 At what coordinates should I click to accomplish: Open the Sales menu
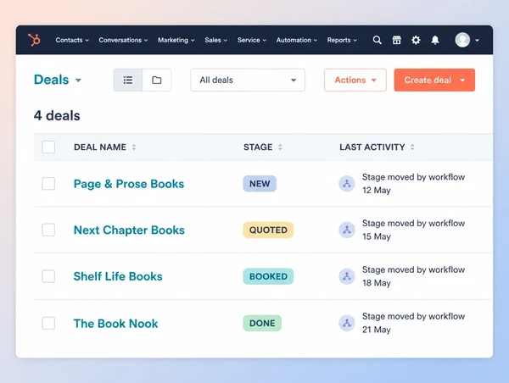[215, 40]
